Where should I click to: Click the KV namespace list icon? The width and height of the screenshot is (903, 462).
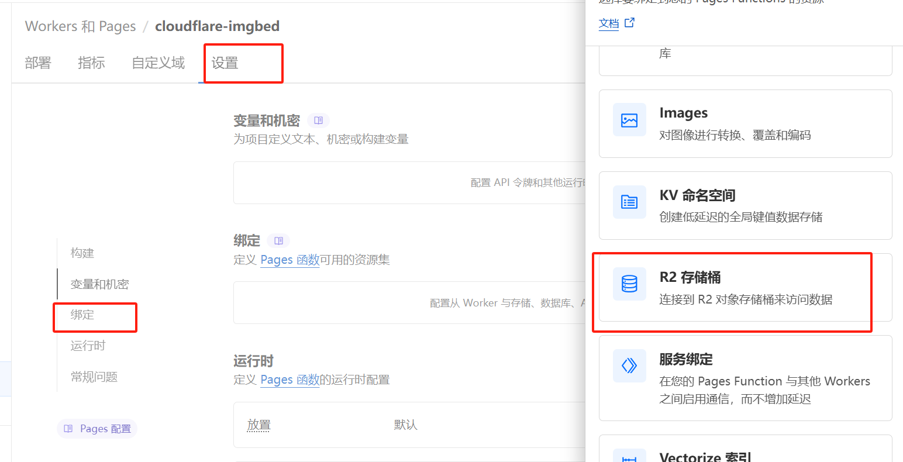coord(629,202)
